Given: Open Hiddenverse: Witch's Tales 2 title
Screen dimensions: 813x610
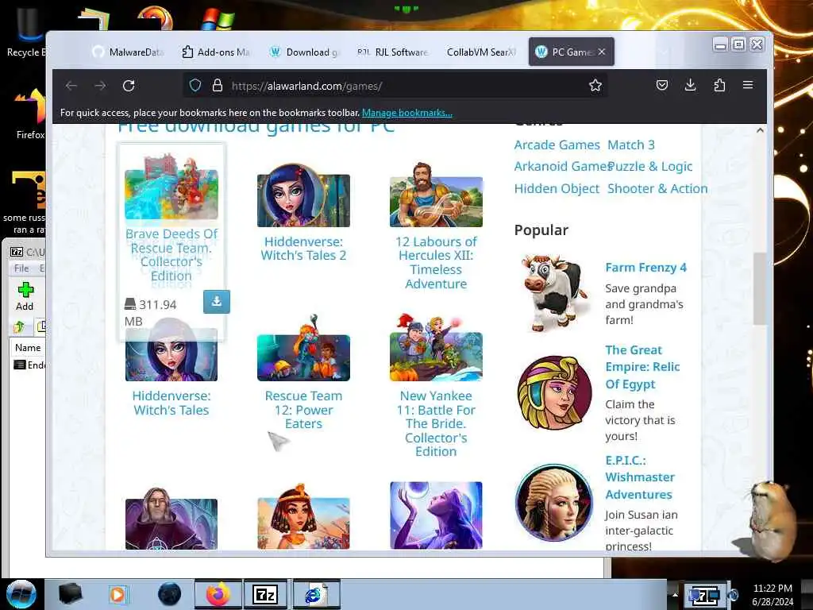Looking at the screenshot, I should [303, 249].
